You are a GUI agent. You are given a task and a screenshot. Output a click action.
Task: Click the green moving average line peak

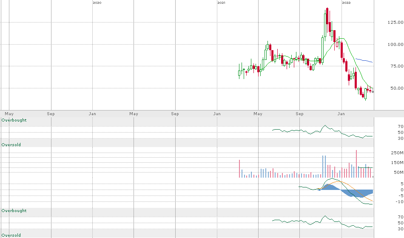[x=341, y=38]
